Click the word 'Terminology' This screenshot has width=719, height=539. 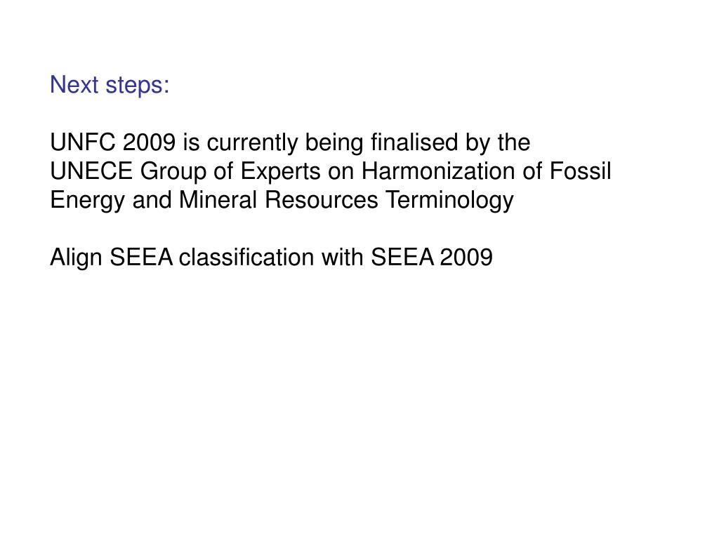[x=449, y=201]
